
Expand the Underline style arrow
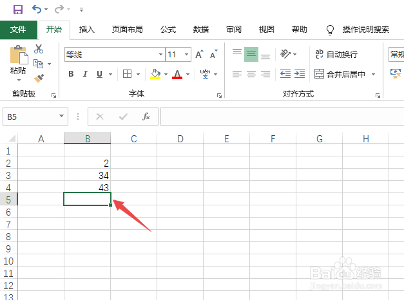111,75
